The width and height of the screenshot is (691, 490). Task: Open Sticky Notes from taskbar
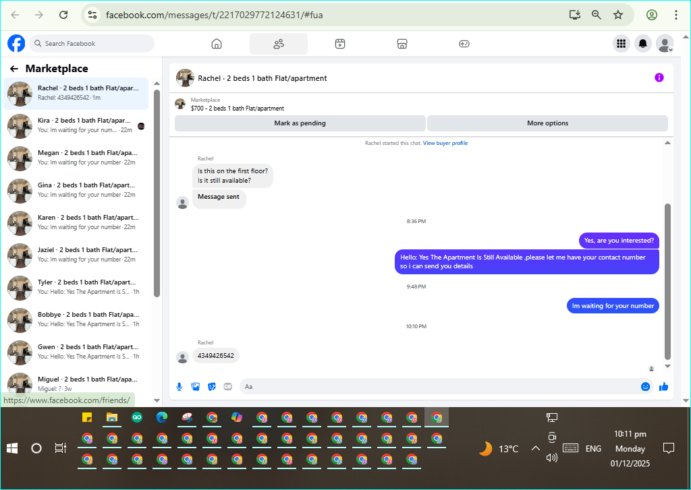point(87,417)
